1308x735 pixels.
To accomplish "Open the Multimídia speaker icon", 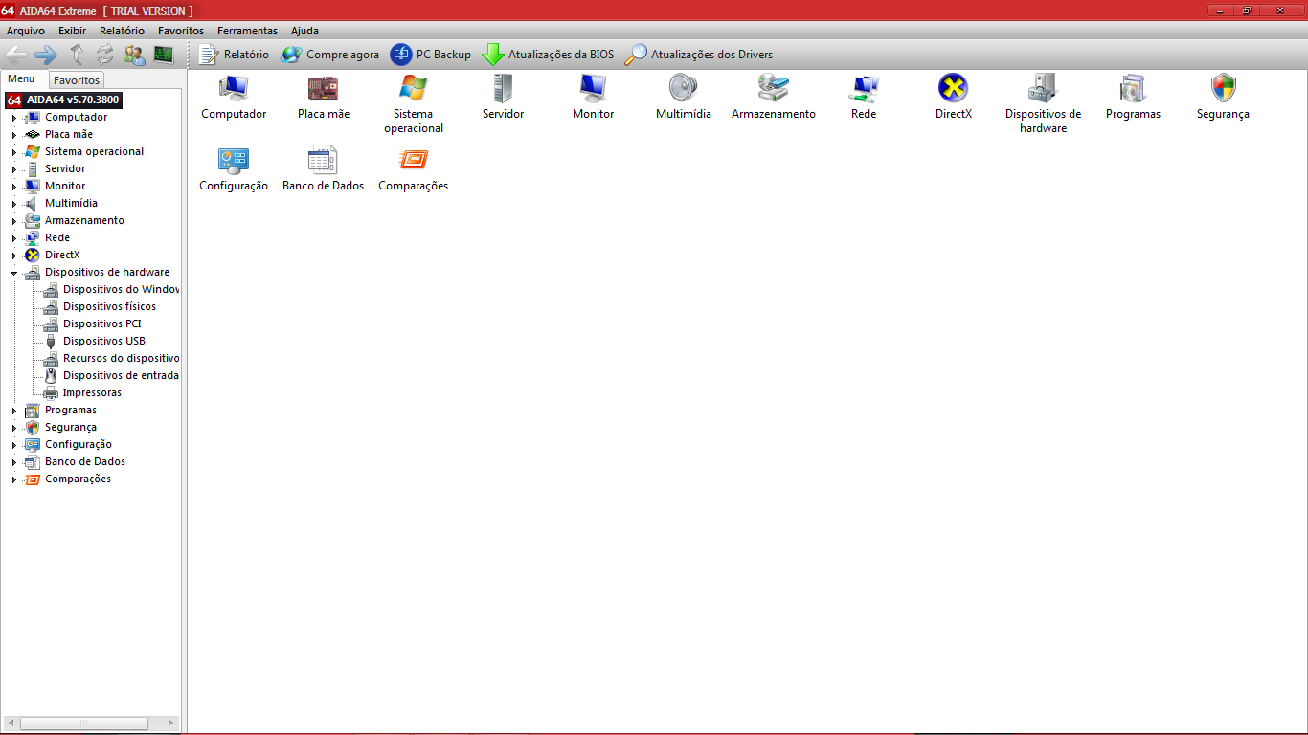I will tap(684, 97).
